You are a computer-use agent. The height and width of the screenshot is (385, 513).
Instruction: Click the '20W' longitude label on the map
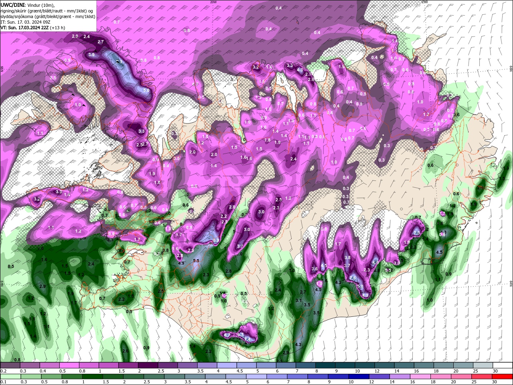click(213, 2)
